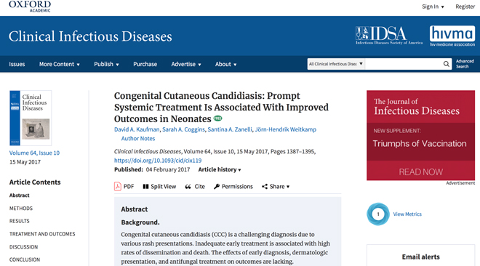Screen dimensions: 480x266
Task: Click the Cite quotation icon
Action: tap(188, 187)
